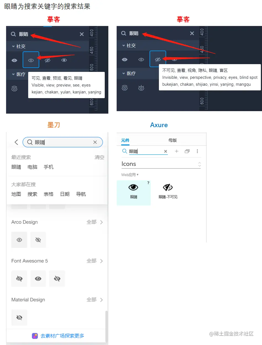Pick the Arco Design hidden-eye icon

[x=38, y=240]
